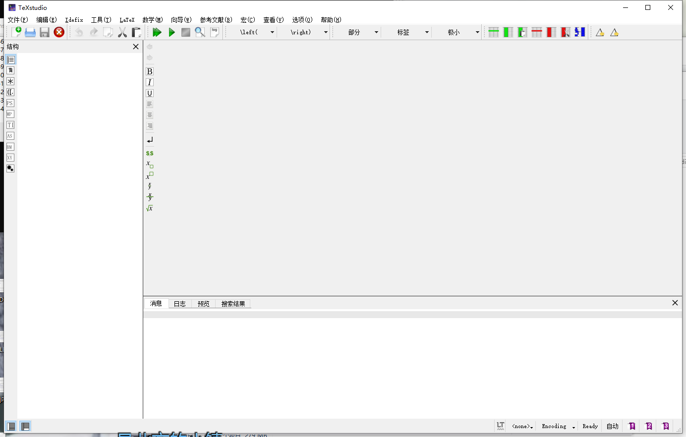Apply underline with U button

coord(150,93)
